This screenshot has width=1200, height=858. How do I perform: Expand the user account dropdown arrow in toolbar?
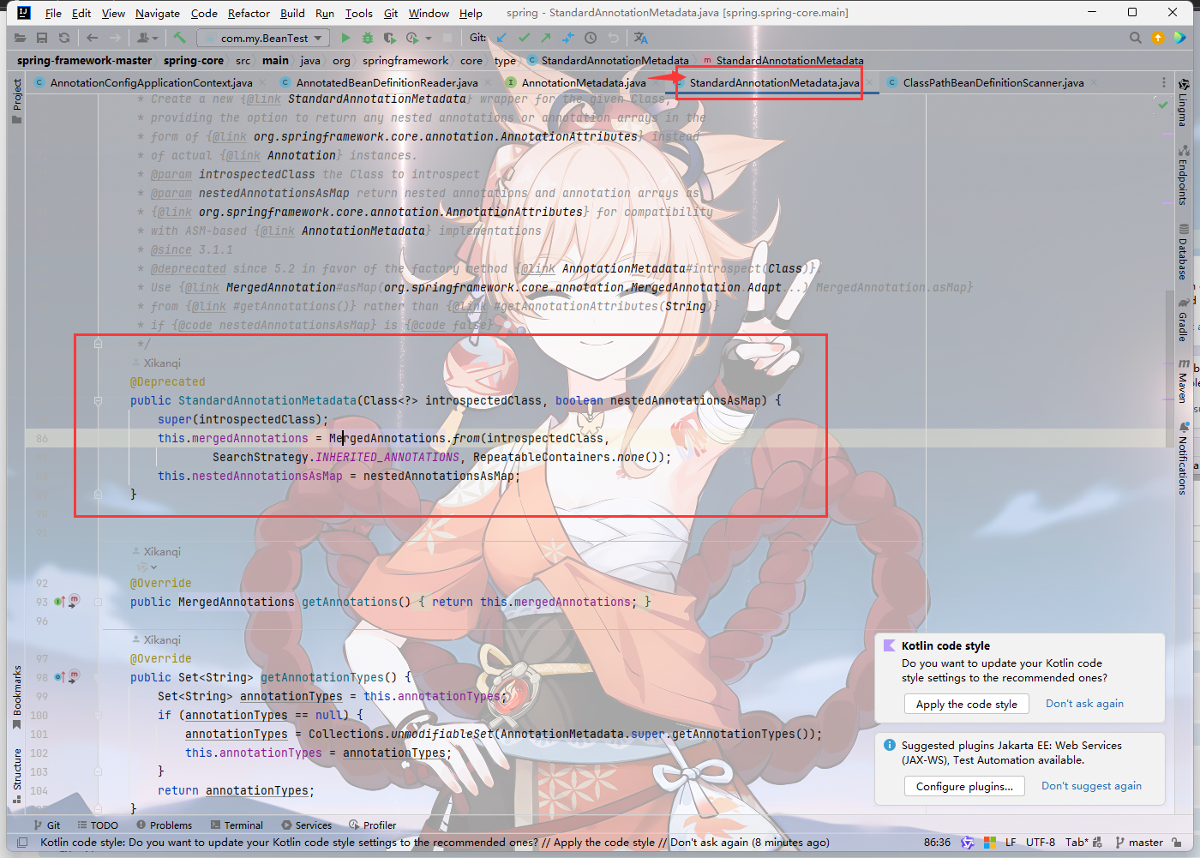click(x=154, y=38)
